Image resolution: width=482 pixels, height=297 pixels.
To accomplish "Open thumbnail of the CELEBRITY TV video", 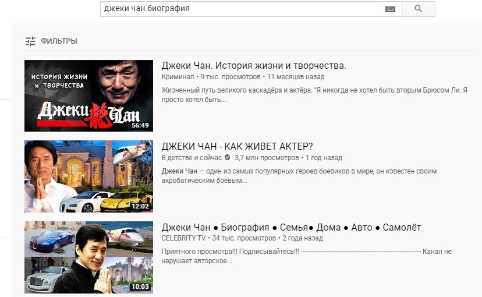I will click(88, 257).
